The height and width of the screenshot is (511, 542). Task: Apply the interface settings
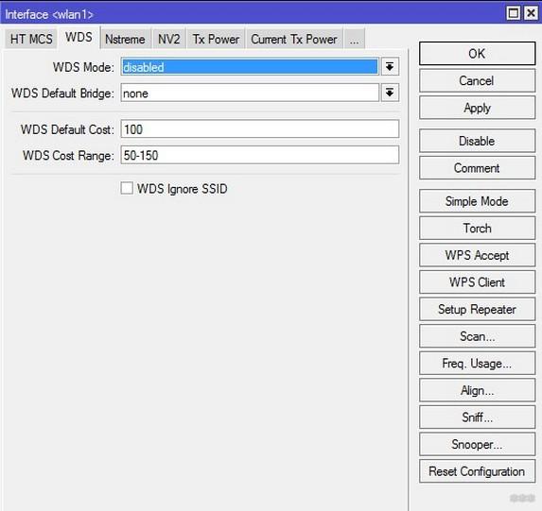[x=477, y=108]
